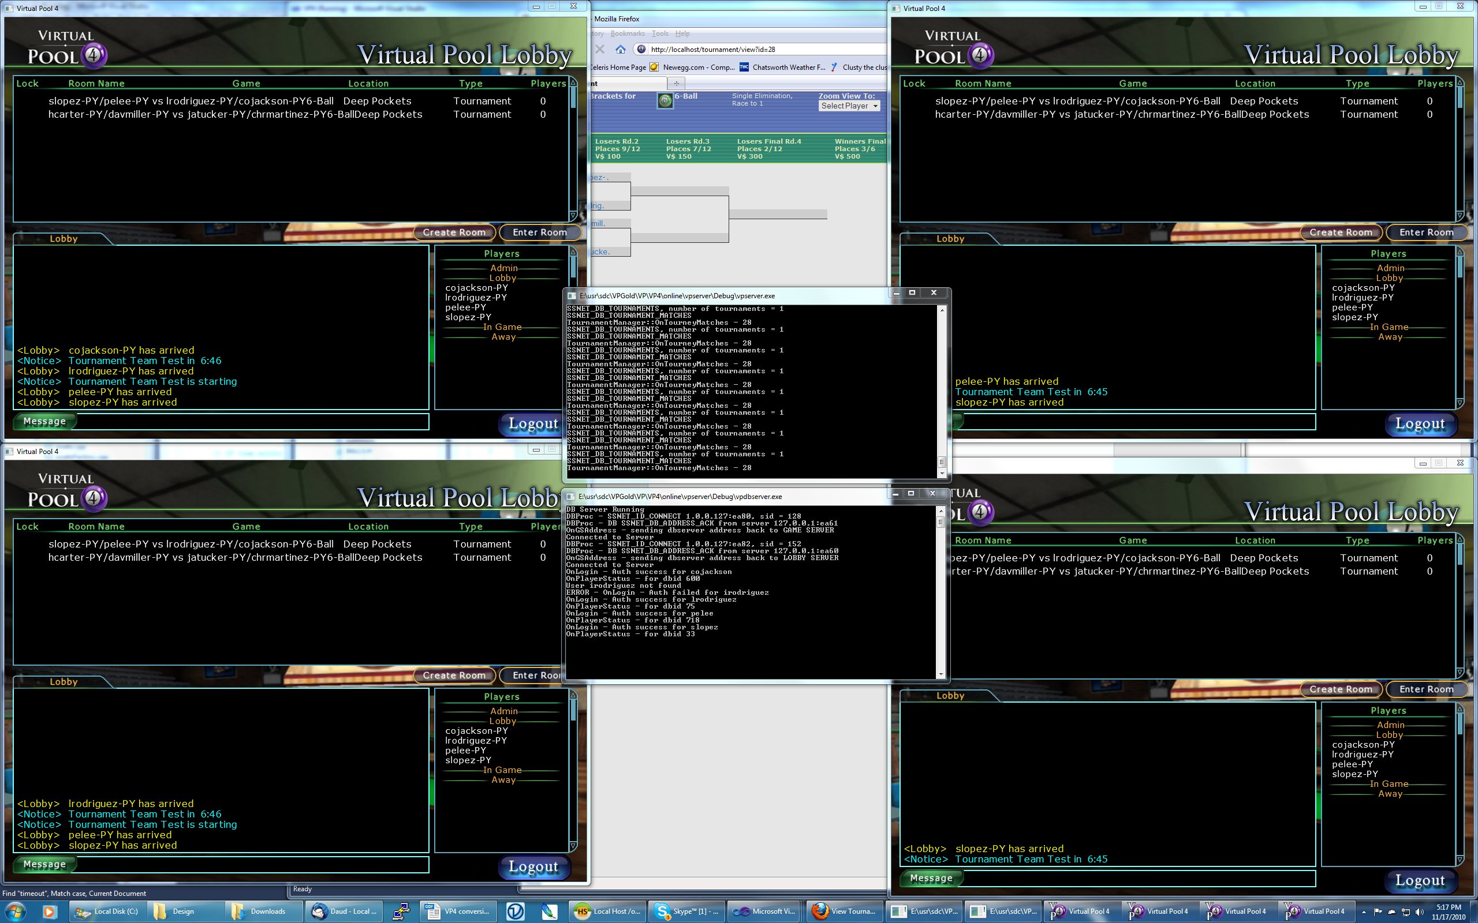Select pelee-PY in lower-left Virtual Pool players list
Screen dimensions: 1478x923
point(465,751)
